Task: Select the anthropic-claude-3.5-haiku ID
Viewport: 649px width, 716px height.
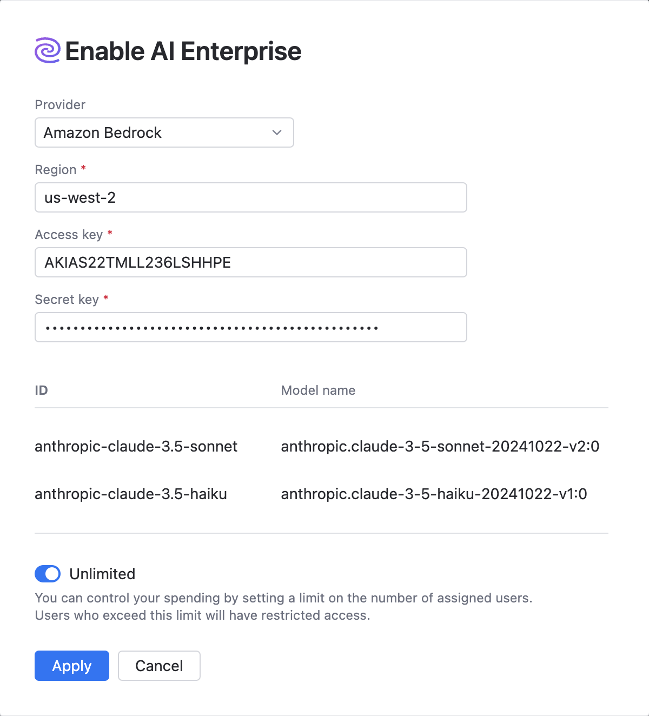Action: coord(130,494)
